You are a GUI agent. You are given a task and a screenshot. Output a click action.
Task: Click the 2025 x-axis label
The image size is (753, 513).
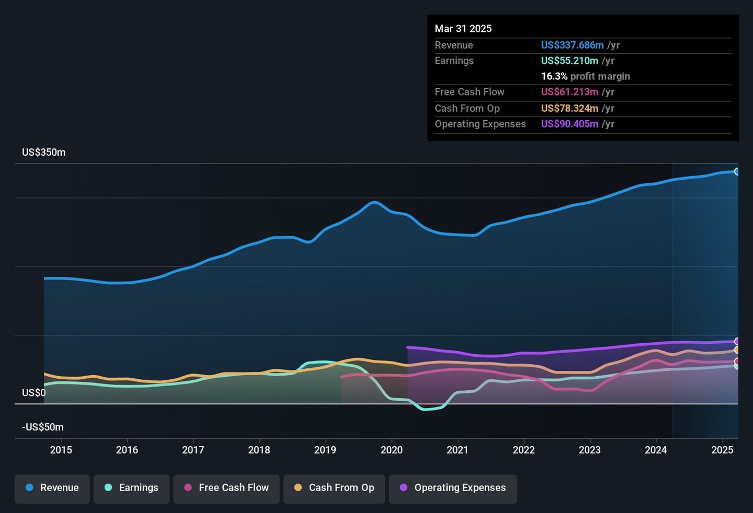(x=722, y=450)
